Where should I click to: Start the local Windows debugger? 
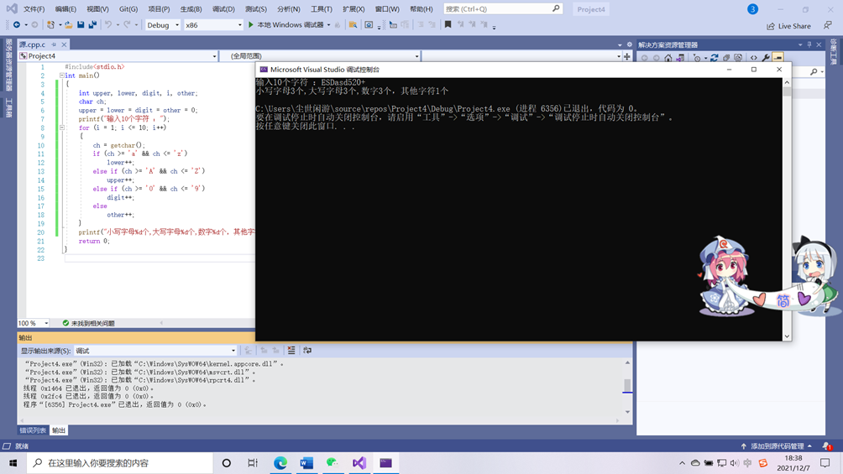point(286,24)
